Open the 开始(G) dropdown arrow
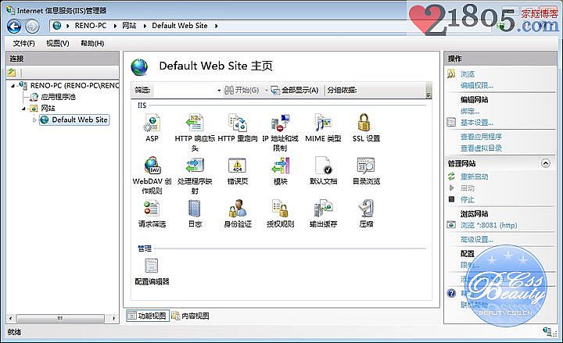 (x=266, y=91)
